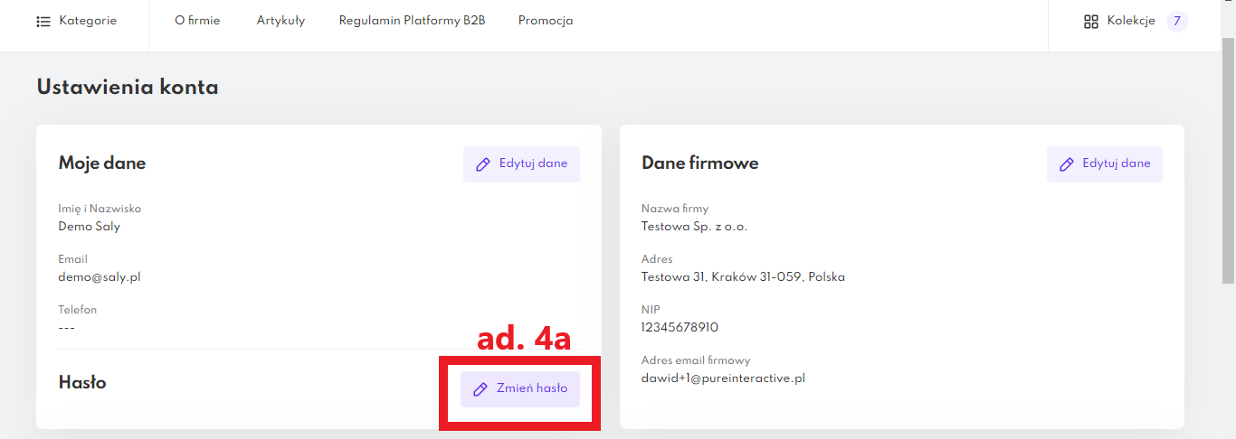Open the Kolekcje link
This screenshot has height=439, width=1236.
tap(1130, 21)
